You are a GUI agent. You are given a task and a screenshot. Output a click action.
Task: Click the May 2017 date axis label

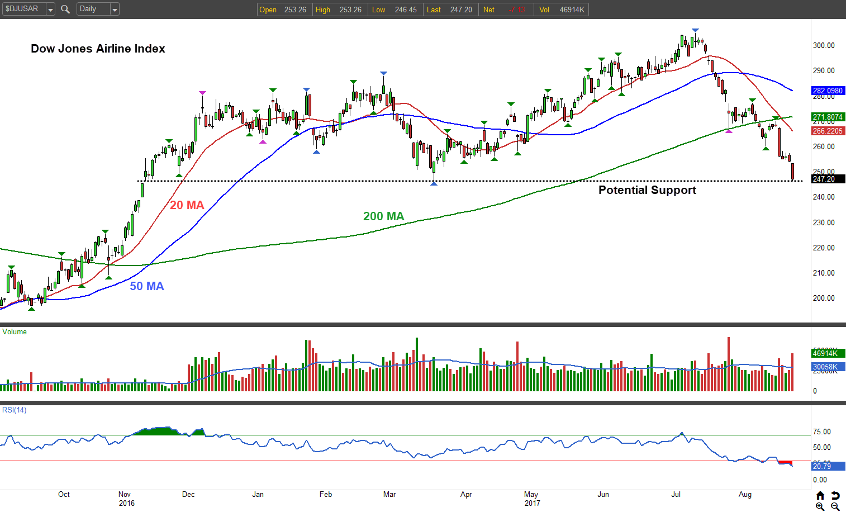(532, 499)
